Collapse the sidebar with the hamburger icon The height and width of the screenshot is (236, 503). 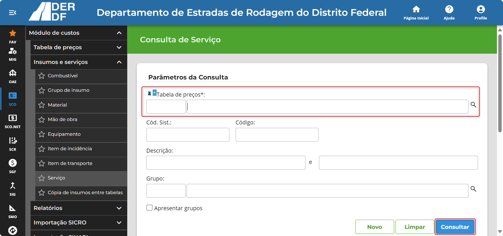[13, 13]
